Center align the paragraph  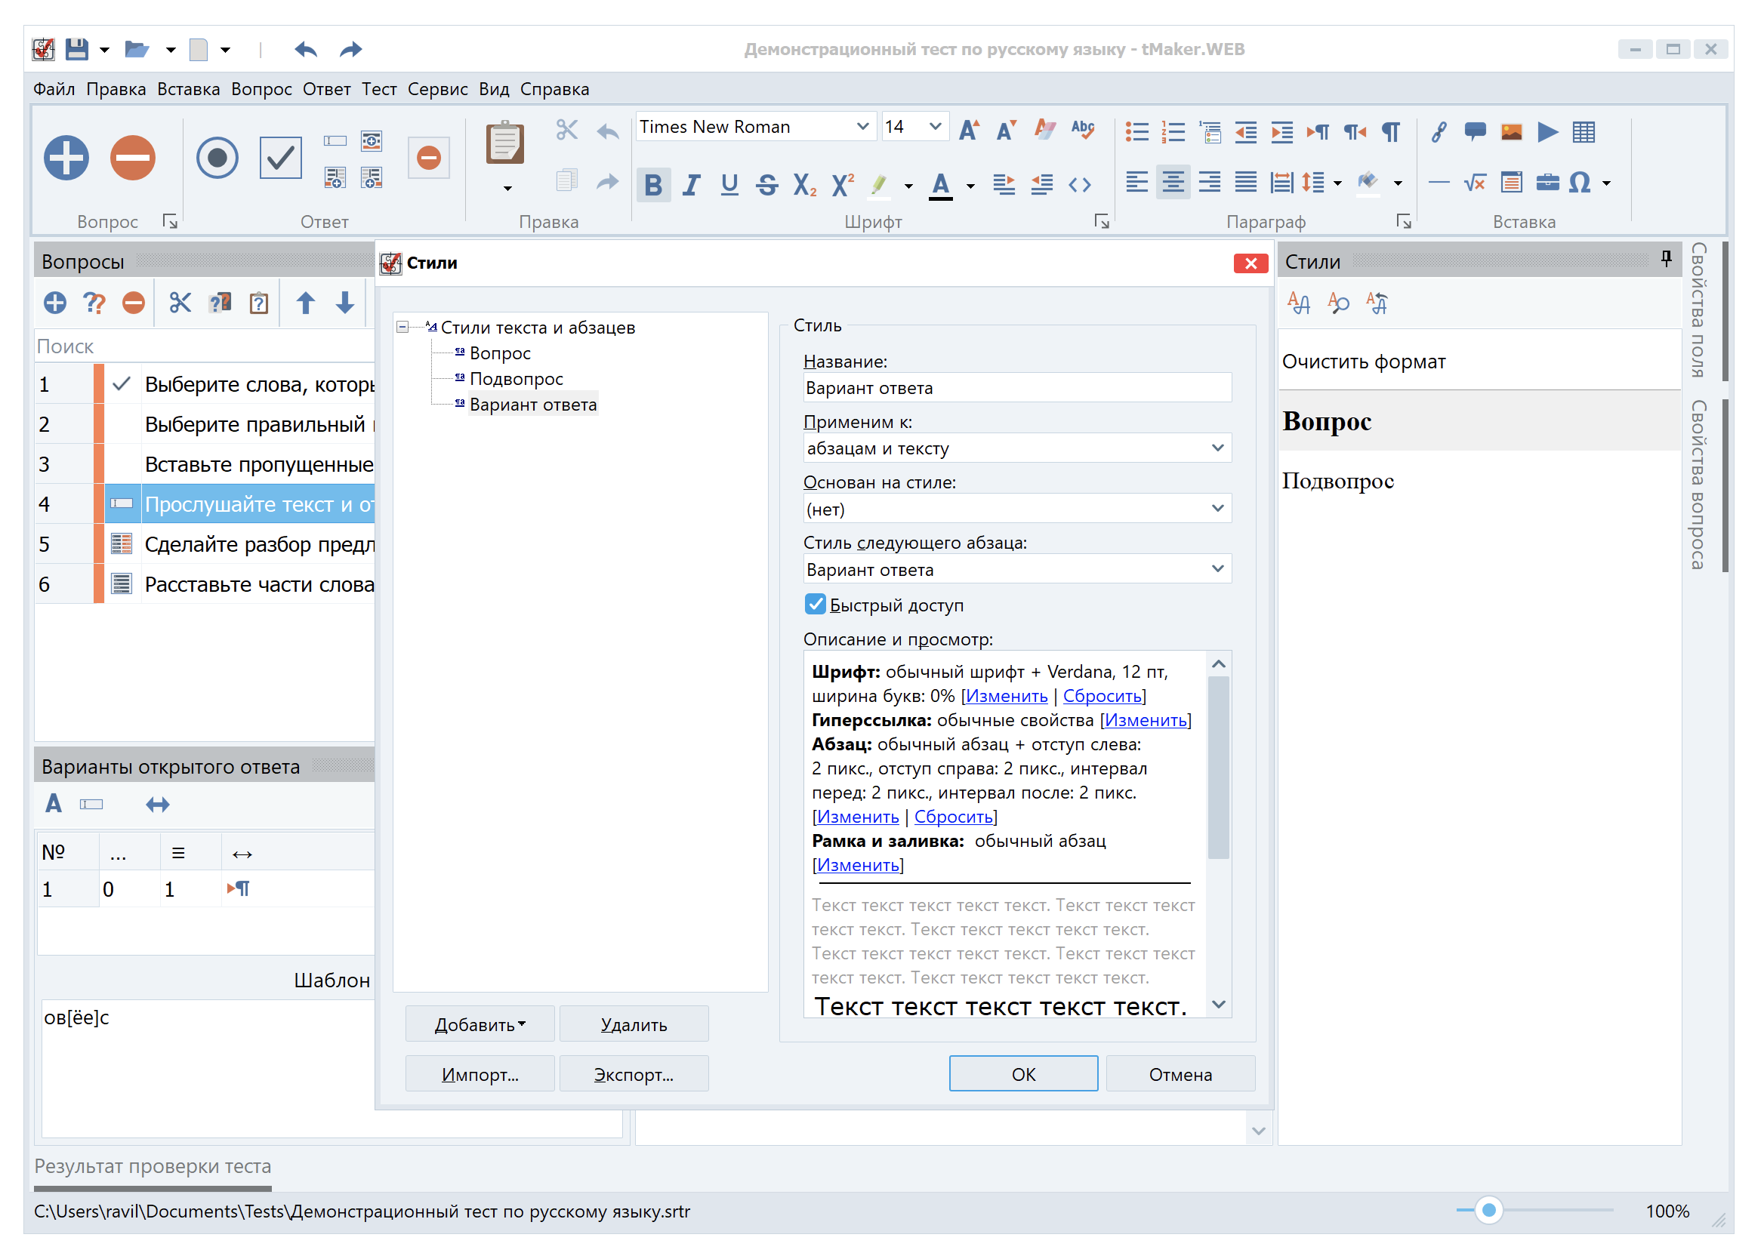[x=1174, y=183]
